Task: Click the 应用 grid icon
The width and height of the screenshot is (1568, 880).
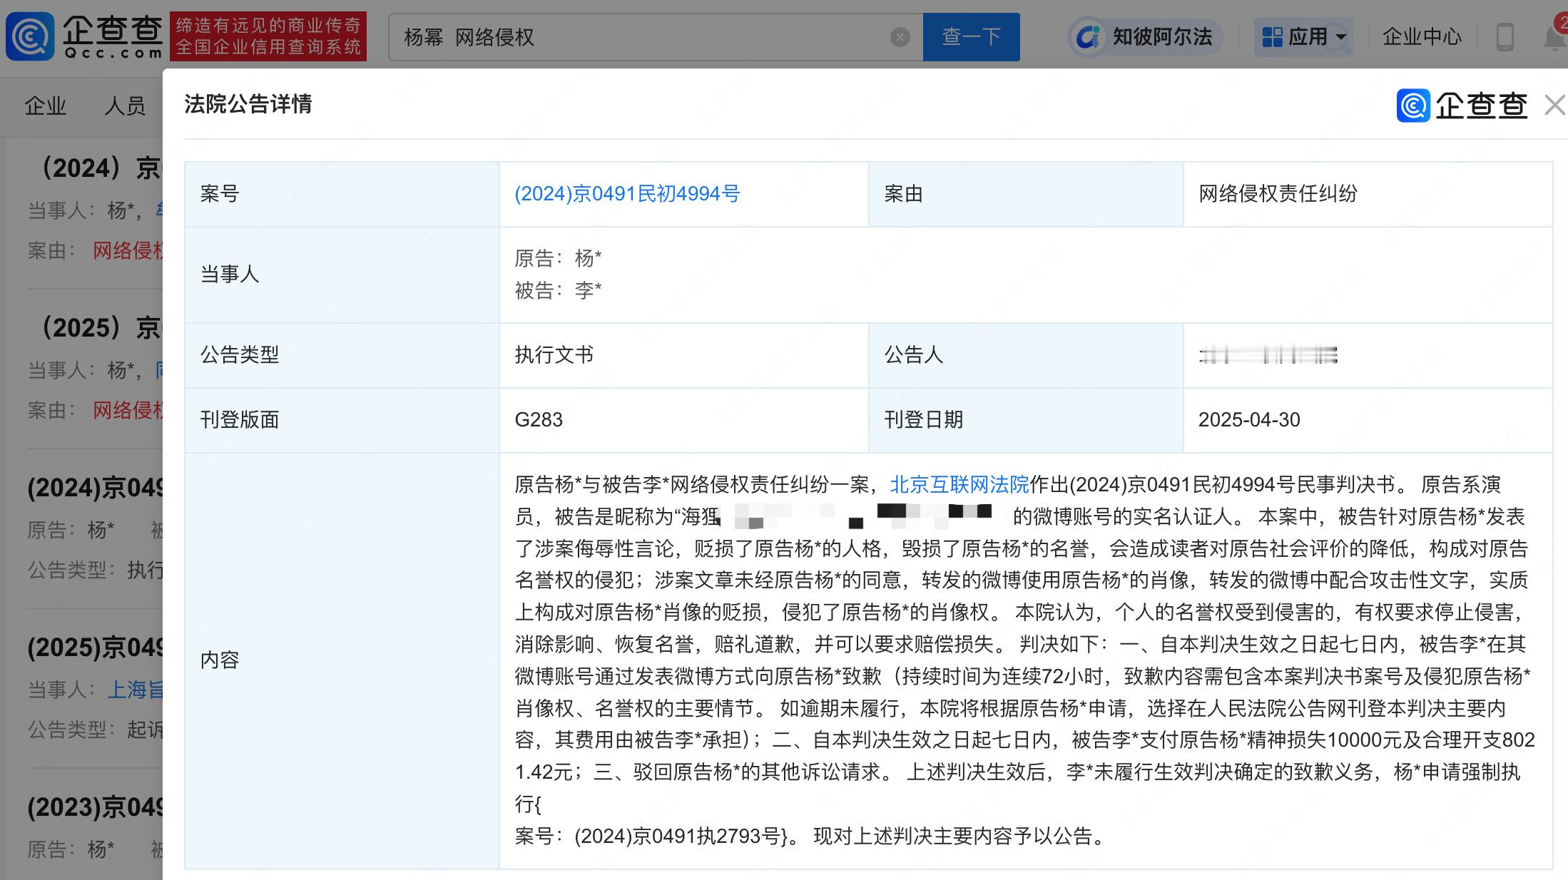Action: (x=1273, y=37)
